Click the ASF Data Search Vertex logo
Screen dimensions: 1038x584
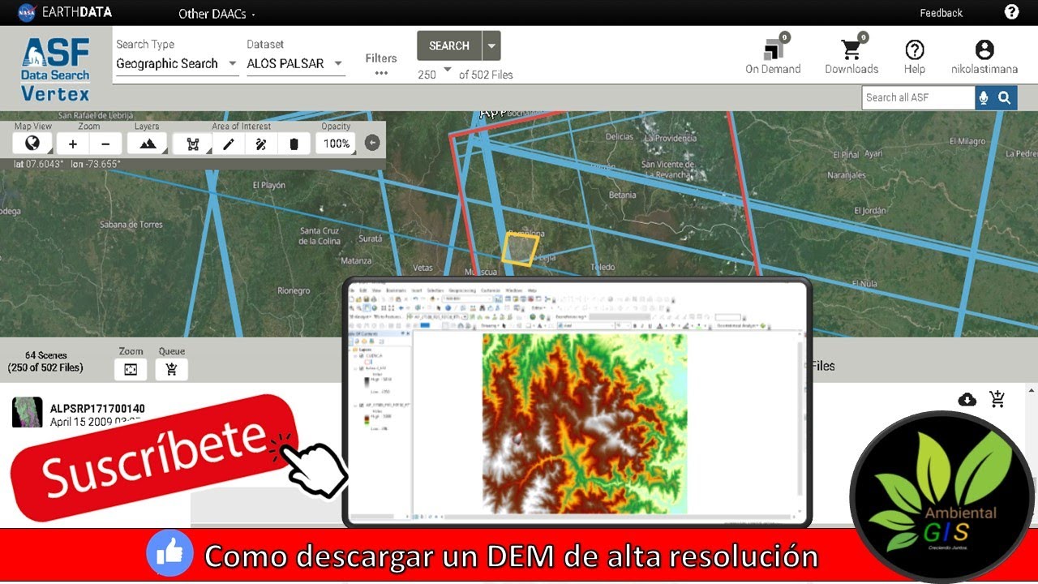click(x=55, y=70)
